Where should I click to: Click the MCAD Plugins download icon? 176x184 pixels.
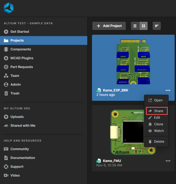[6, 58]
